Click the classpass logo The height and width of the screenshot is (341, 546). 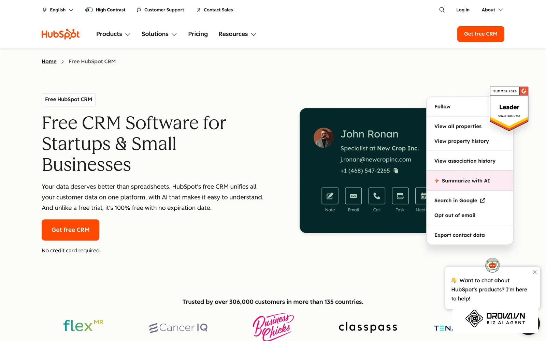368,327
